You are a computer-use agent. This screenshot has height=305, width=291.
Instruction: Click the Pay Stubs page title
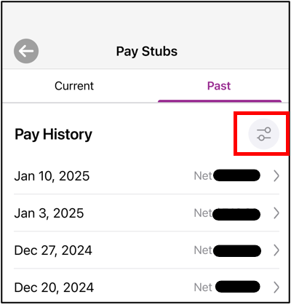click(x=147, y=52)
